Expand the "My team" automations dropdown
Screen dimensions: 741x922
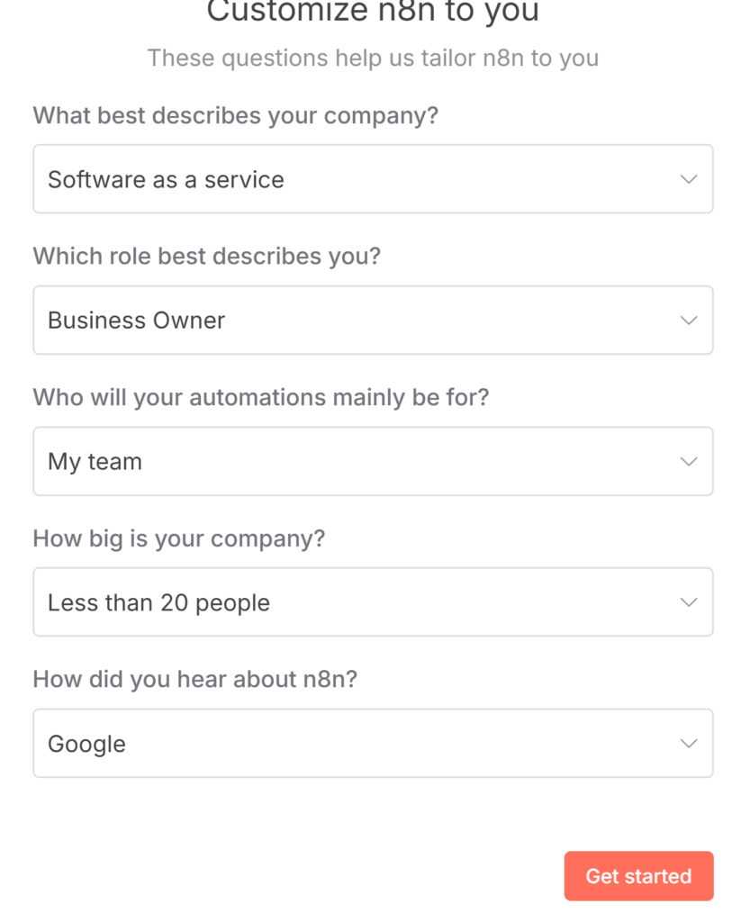pyautogui.click(x=360, y=462)
